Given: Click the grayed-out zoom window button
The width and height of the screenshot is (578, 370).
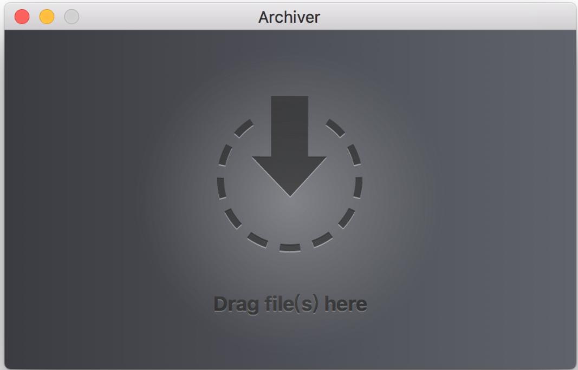Looking at the screenshot, I should [72, 17].
